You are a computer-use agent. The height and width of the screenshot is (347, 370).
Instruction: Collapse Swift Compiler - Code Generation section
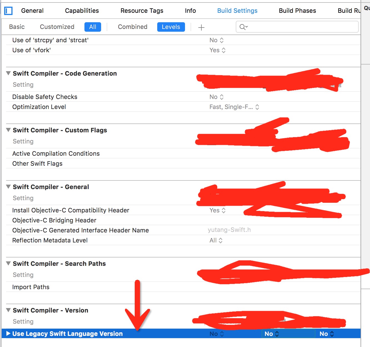coord(8,73)
